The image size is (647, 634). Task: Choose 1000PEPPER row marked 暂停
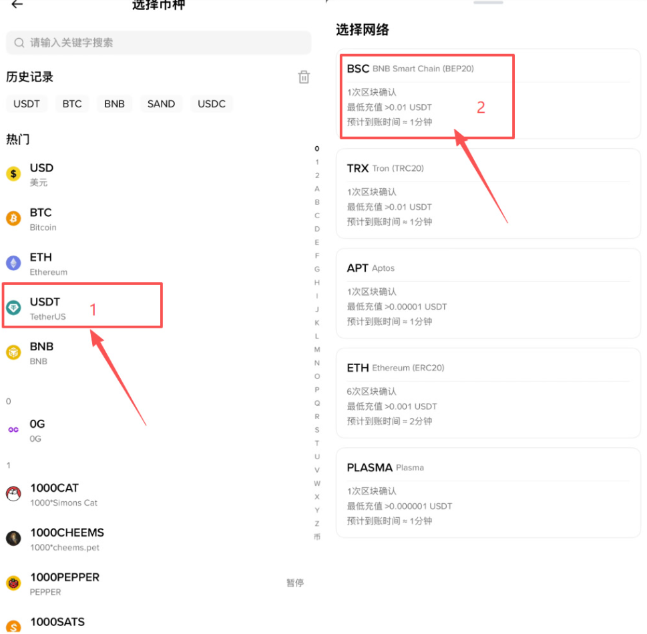155,583
